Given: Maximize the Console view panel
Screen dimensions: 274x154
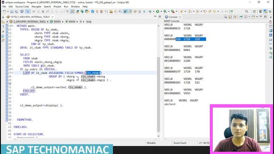Looking at the screenshot, I should click(265, 17).
